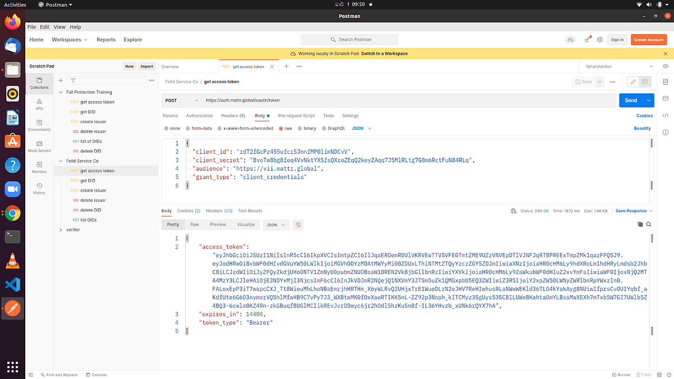This screenshot has width=674, height=379.
Task: Open the satellite capture requests icon
Action: tap(588, 40)
